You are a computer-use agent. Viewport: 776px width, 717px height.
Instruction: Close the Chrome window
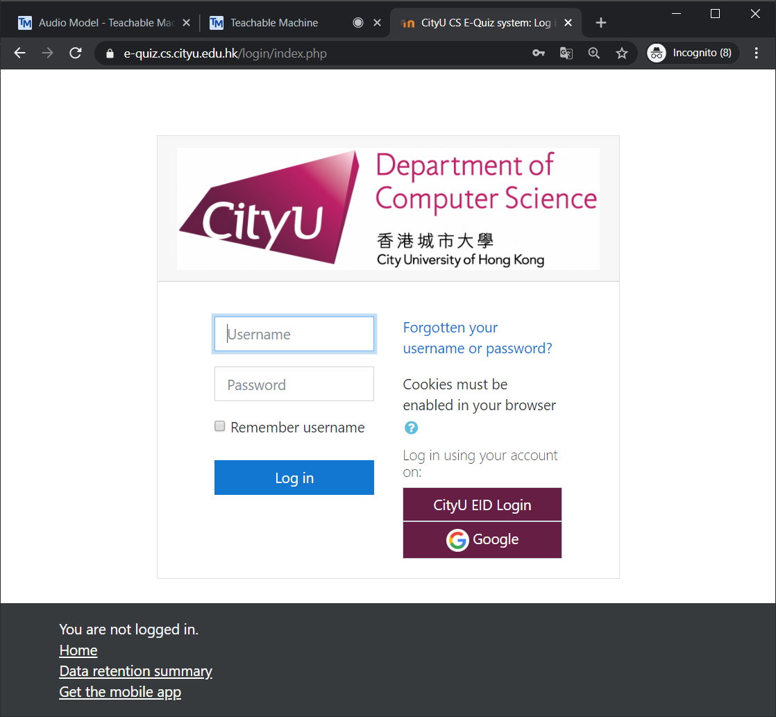click(x=755, y=14)
